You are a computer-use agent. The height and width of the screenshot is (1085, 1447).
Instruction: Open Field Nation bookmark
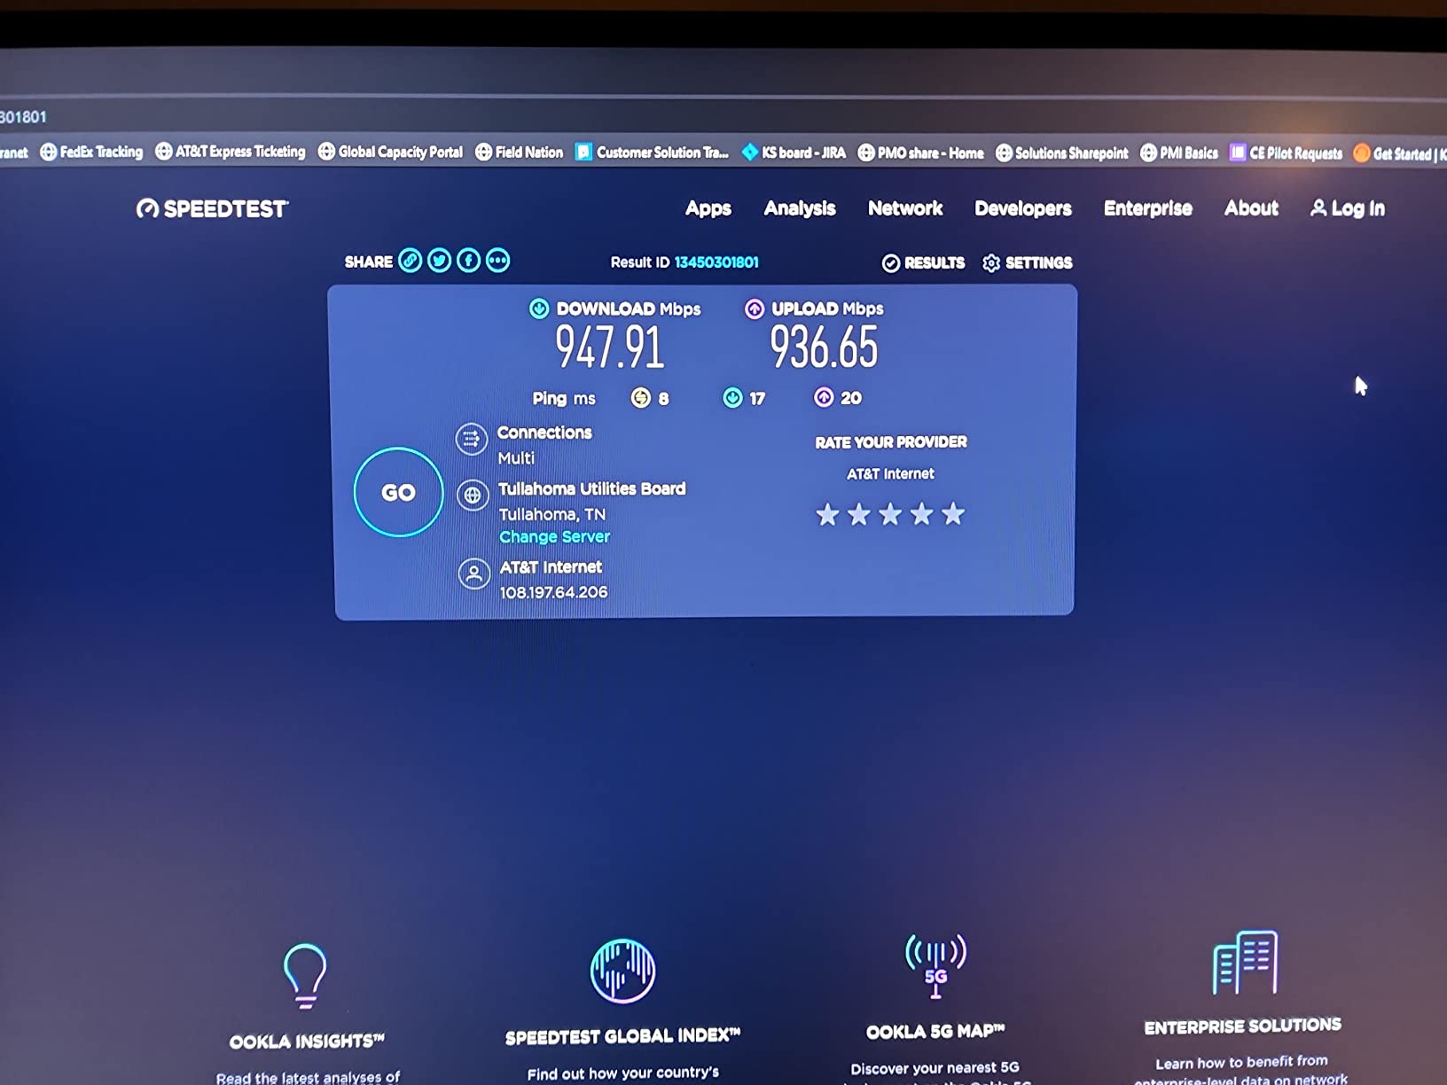[520, 152]
